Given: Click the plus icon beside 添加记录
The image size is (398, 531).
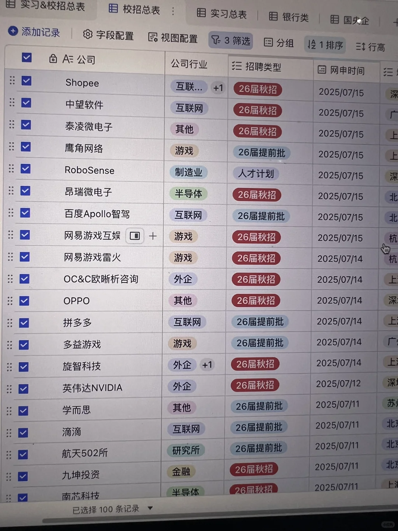Looking at the screenshot, I should coord(13,31).
